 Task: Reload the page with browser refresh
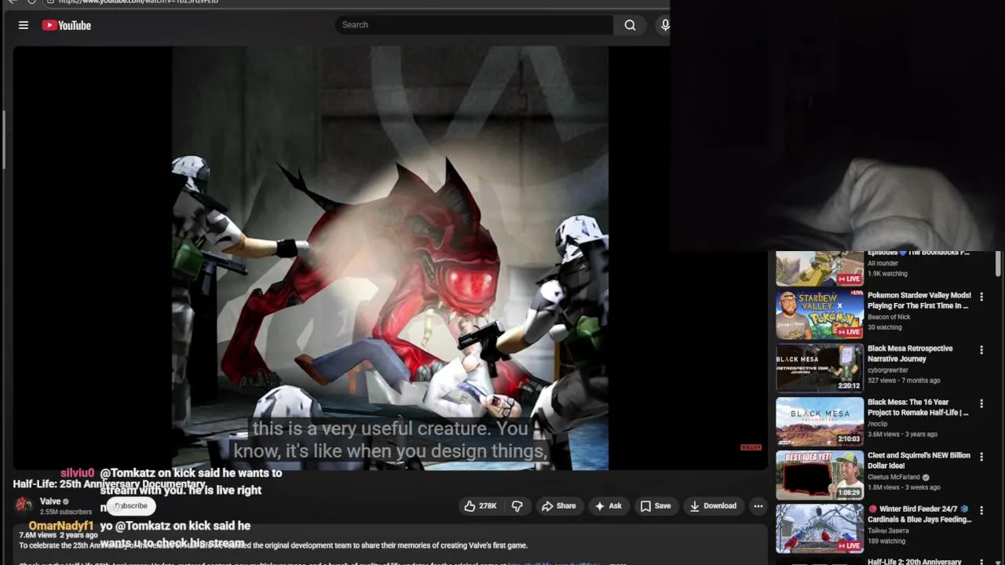pyautogui.click(x=31, y=2)
